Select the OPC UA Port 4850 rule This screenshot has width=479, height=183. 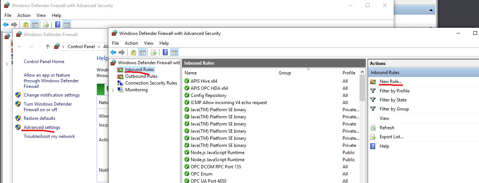point(208,181)
